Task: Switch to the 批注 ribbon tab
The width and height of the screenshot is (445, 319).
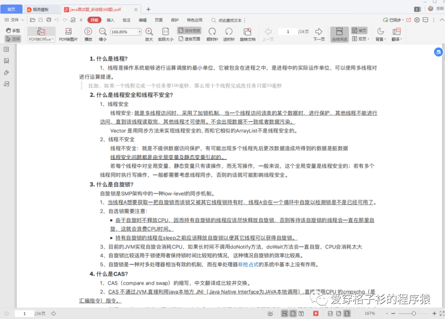Action: point(126,20)
